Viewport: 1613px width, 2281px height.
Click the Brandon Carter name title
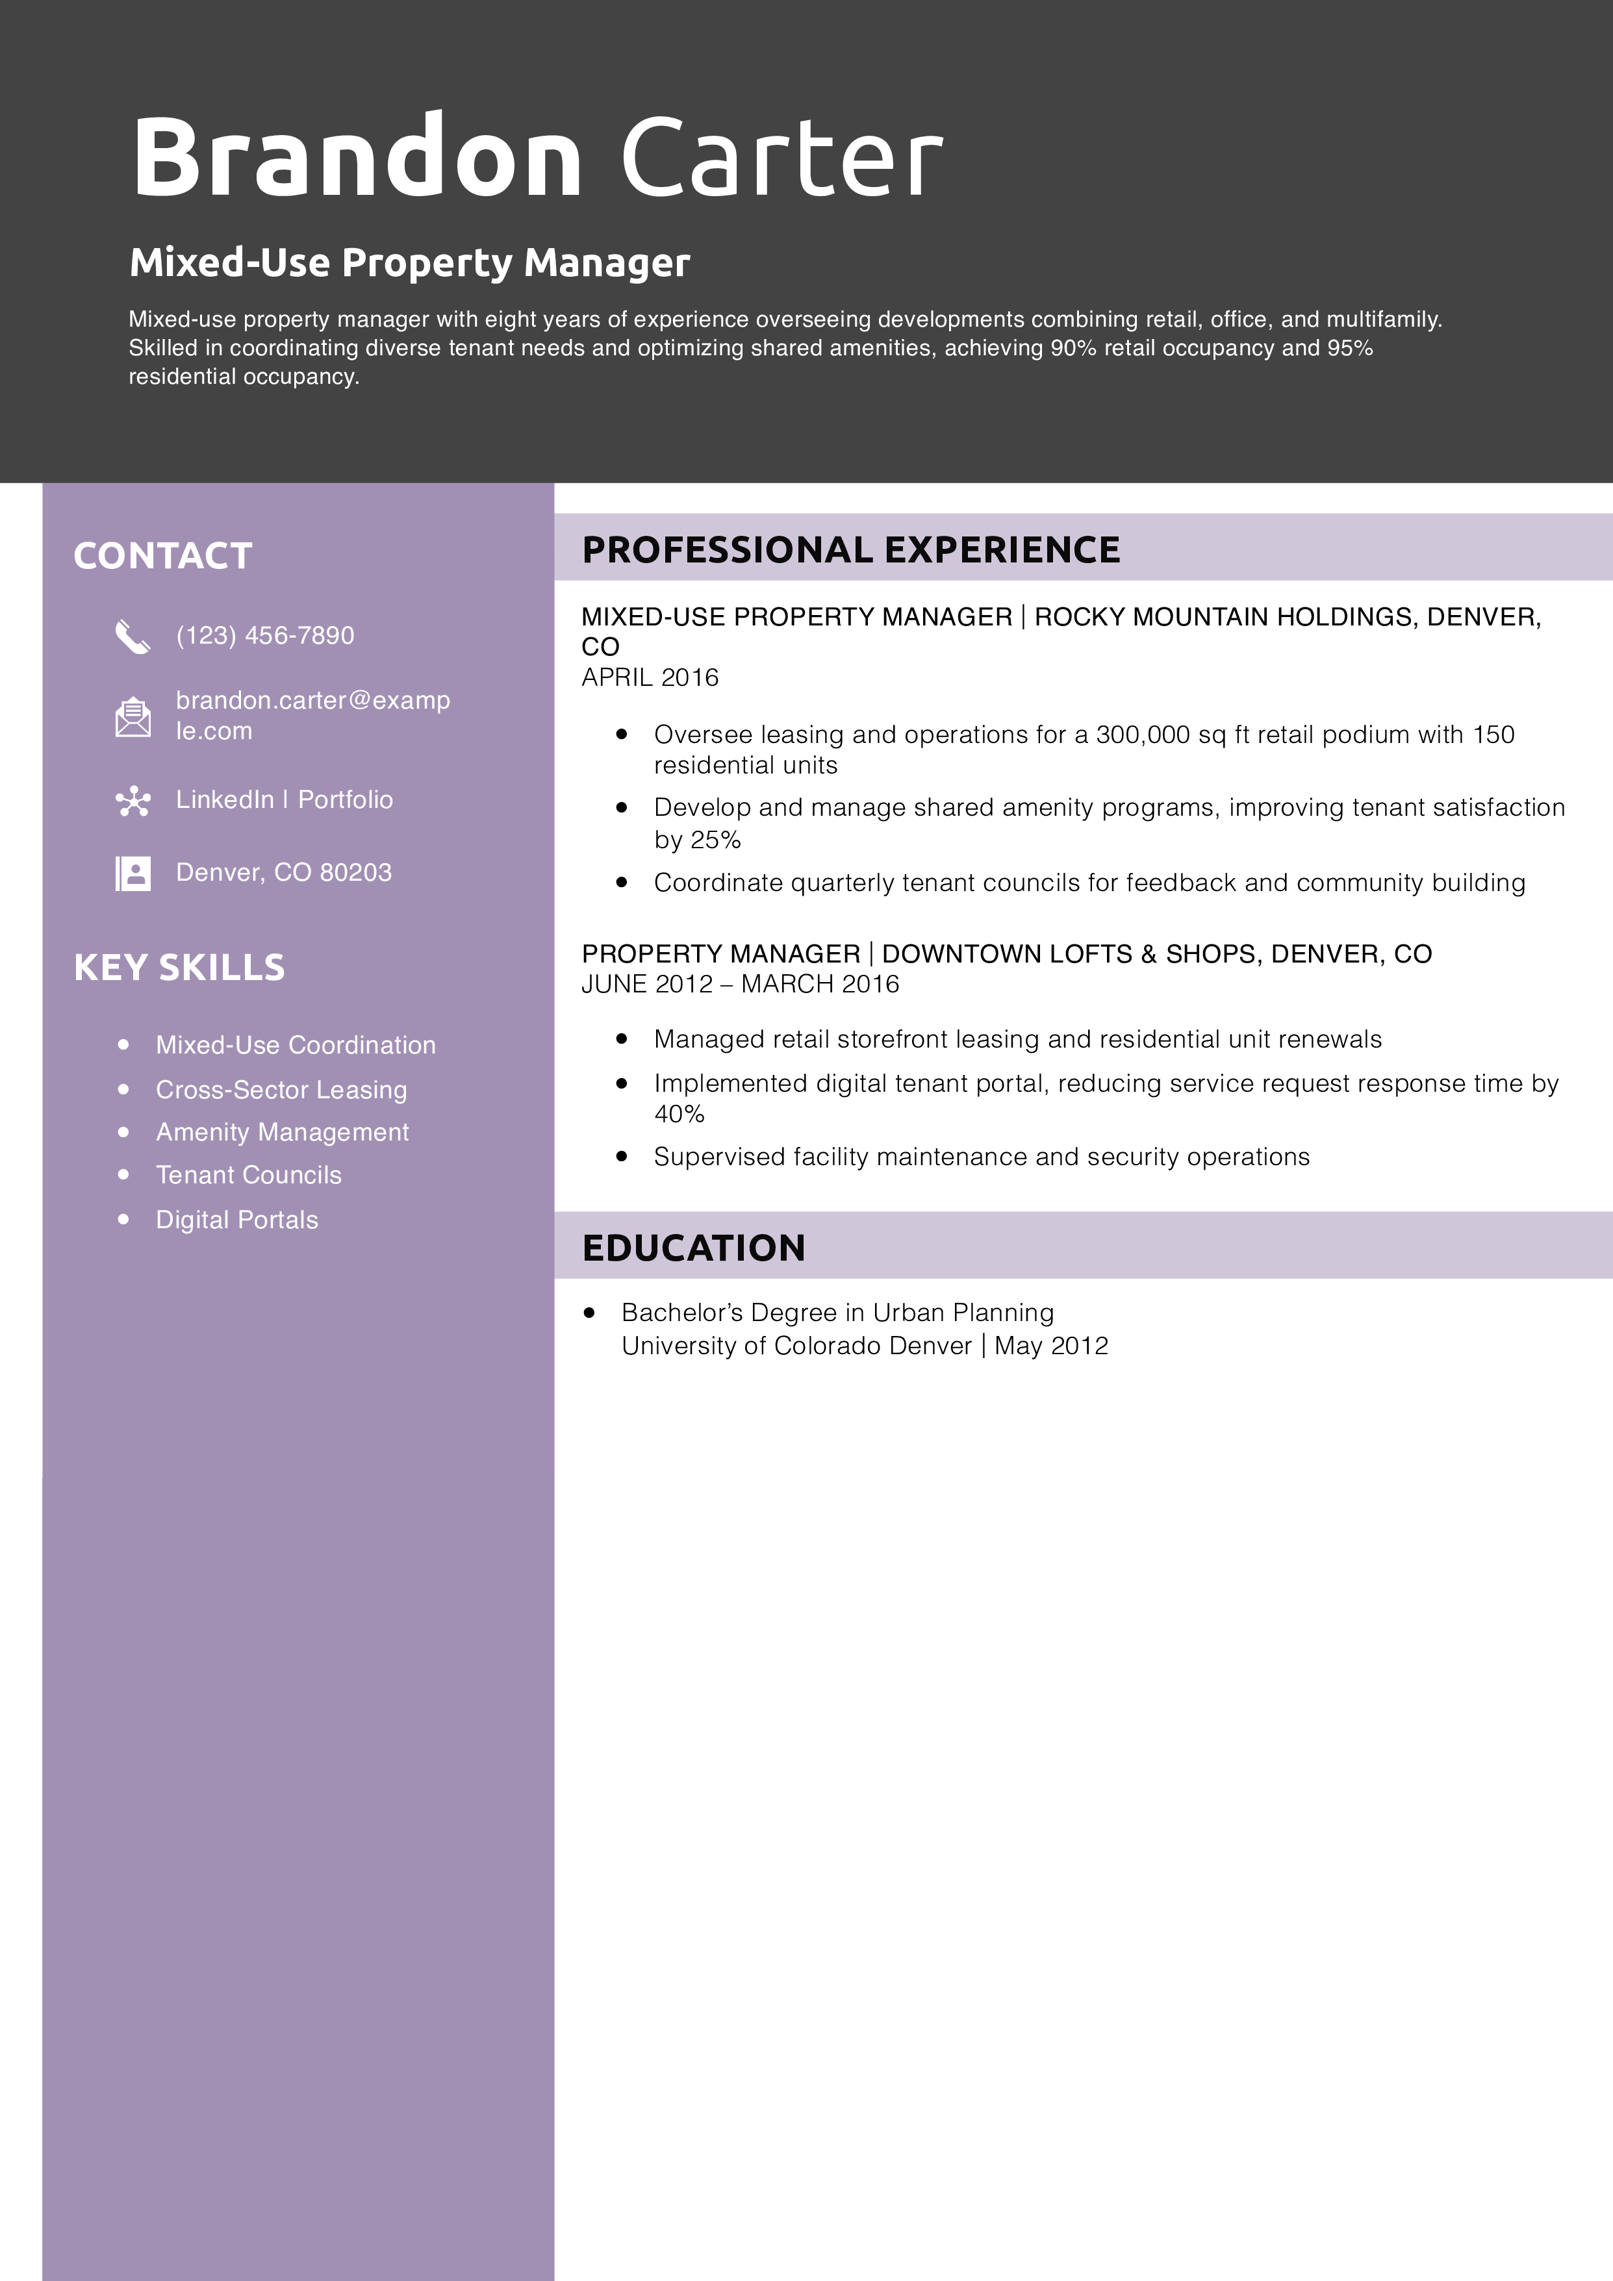coord(537,157)
